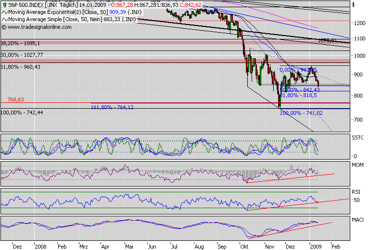Click the 2008 label on the time axis
Viewport: 370px width, 250px height.
41,247
